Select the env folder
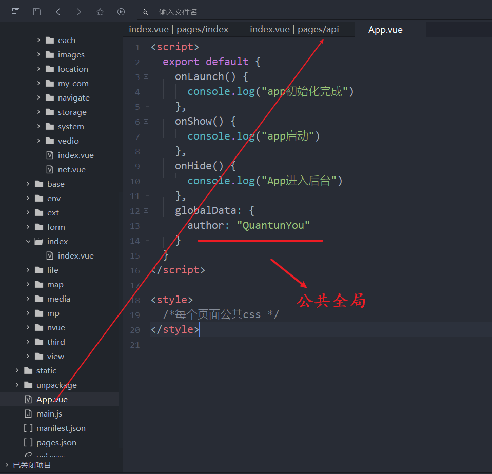 click(x=54, y=198)
